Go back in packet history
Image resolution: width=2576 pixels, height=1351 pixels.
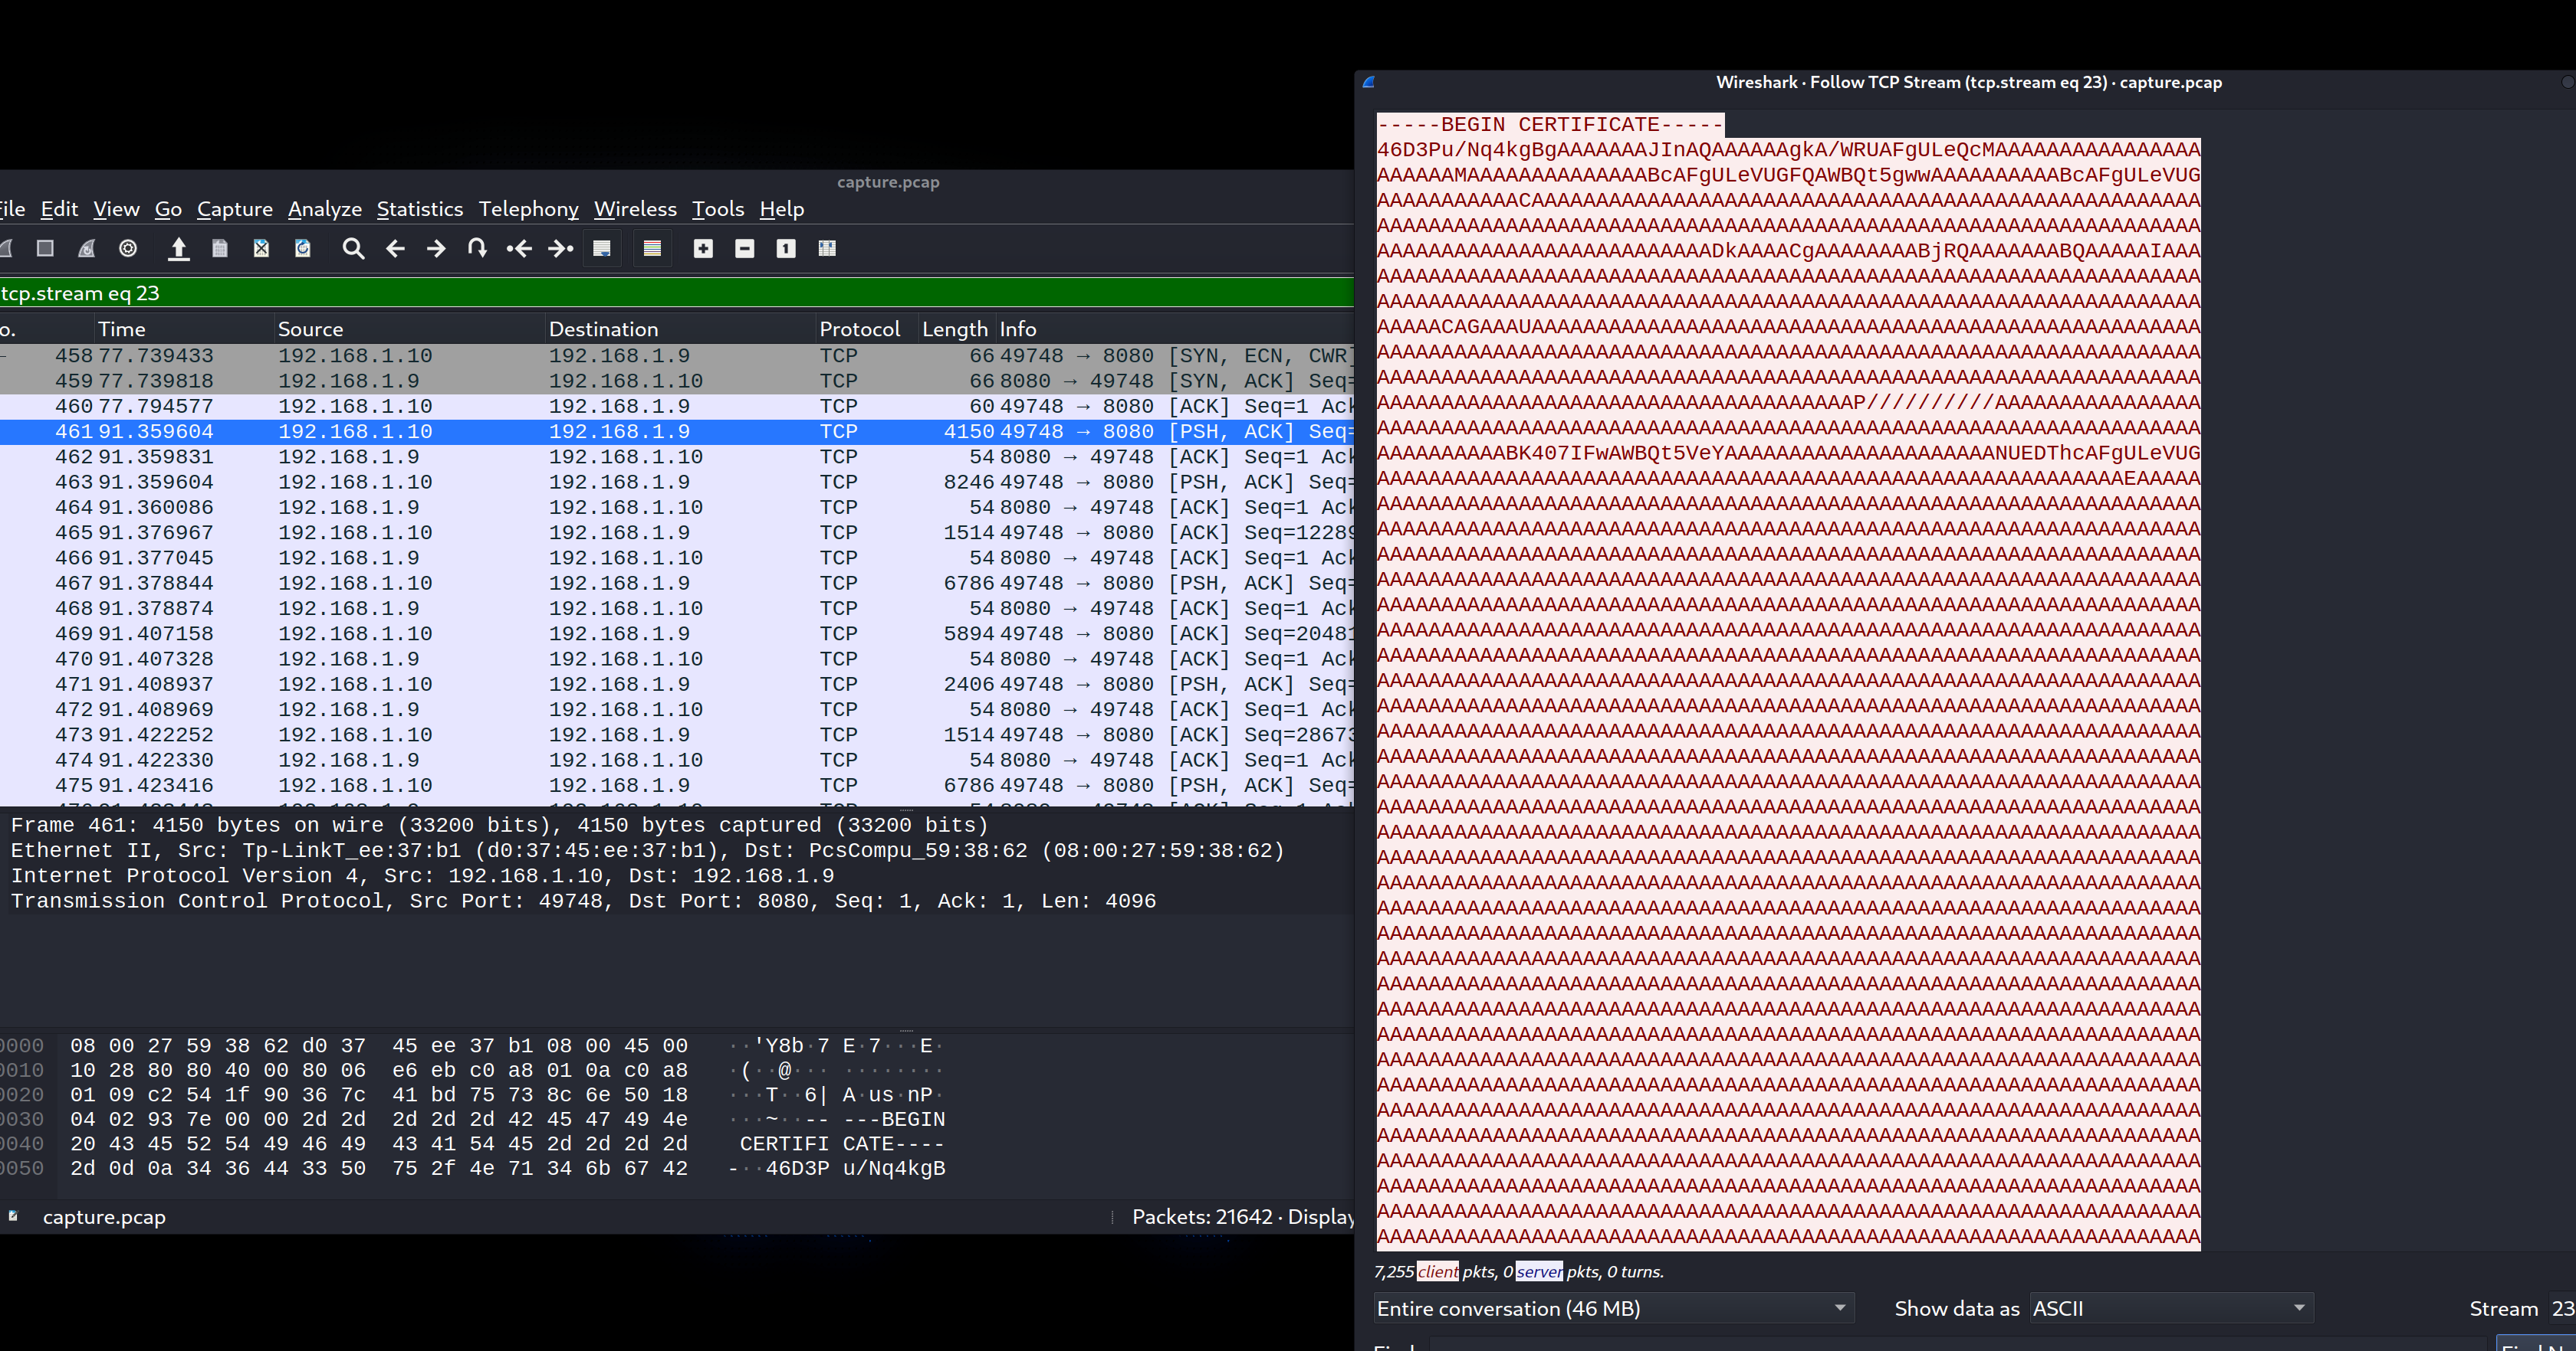pyautogui.click(x=395, y=249)
